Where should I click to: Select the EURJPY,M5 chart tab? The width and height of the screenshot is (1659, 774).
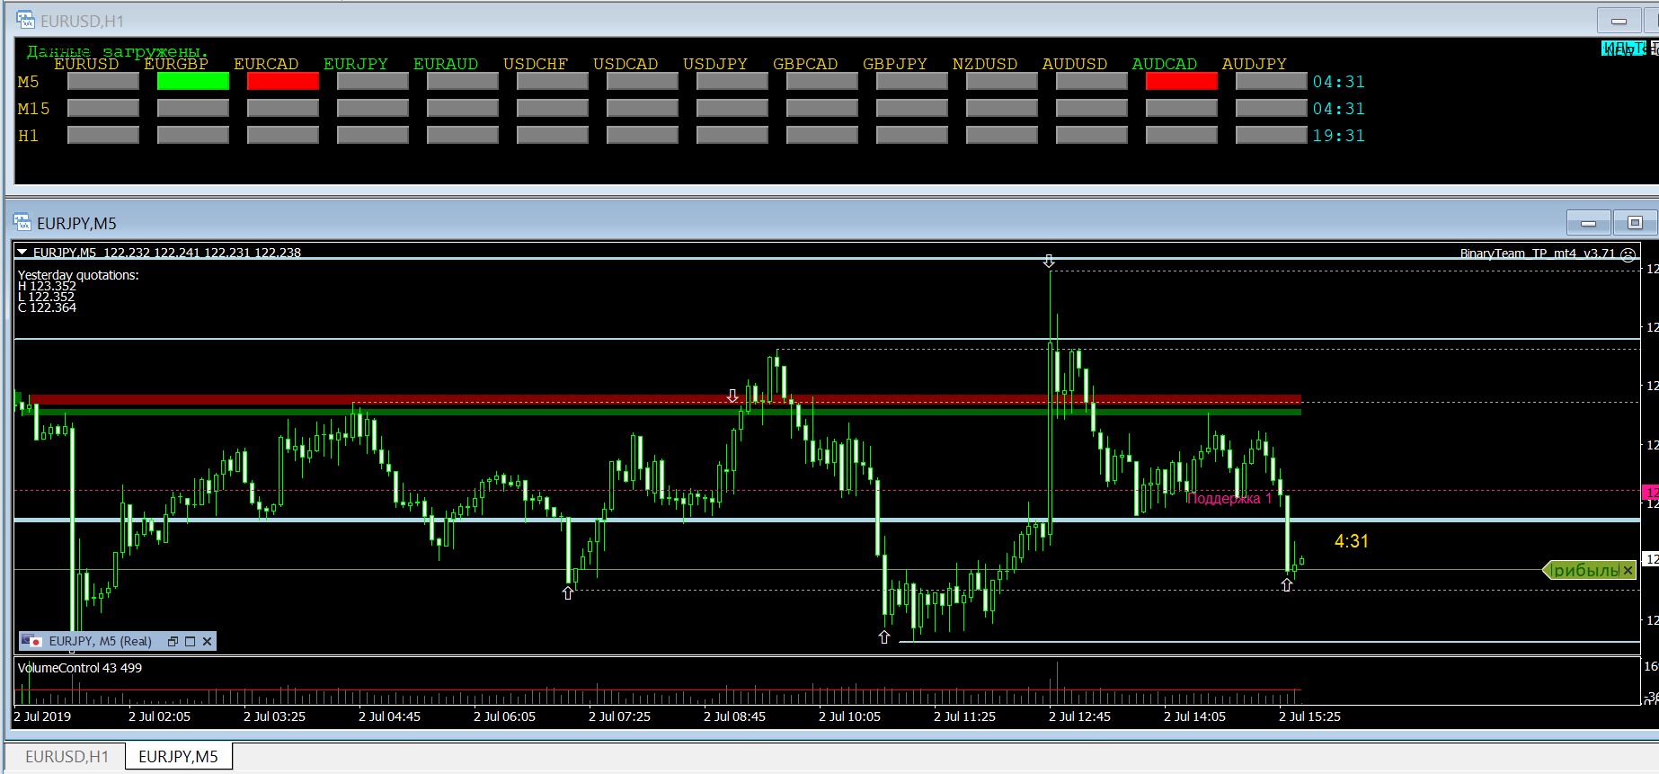(x=178, y=756)
